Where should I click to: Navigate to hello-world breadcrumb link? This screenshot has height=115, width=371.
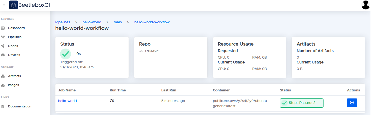92,22
